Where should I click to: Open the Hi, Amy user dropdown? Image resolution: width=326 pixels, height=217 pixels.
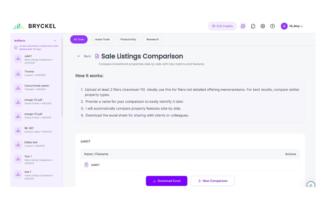292,26
